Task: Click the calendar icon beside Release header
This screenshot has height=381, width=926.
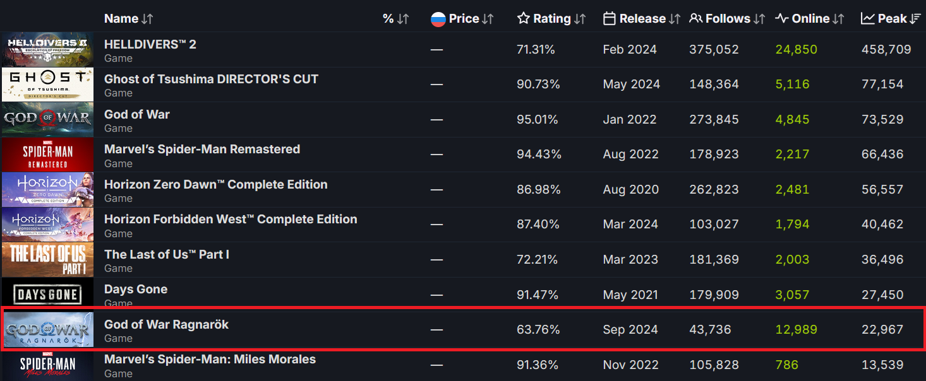Action: (x=609, y=19)
